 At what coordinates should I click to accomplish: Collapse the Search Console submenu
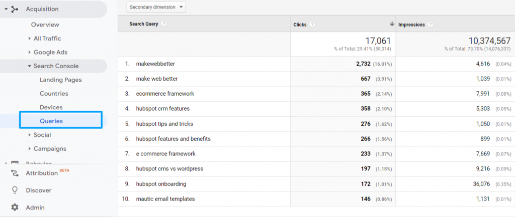click(x=30, y=66)
